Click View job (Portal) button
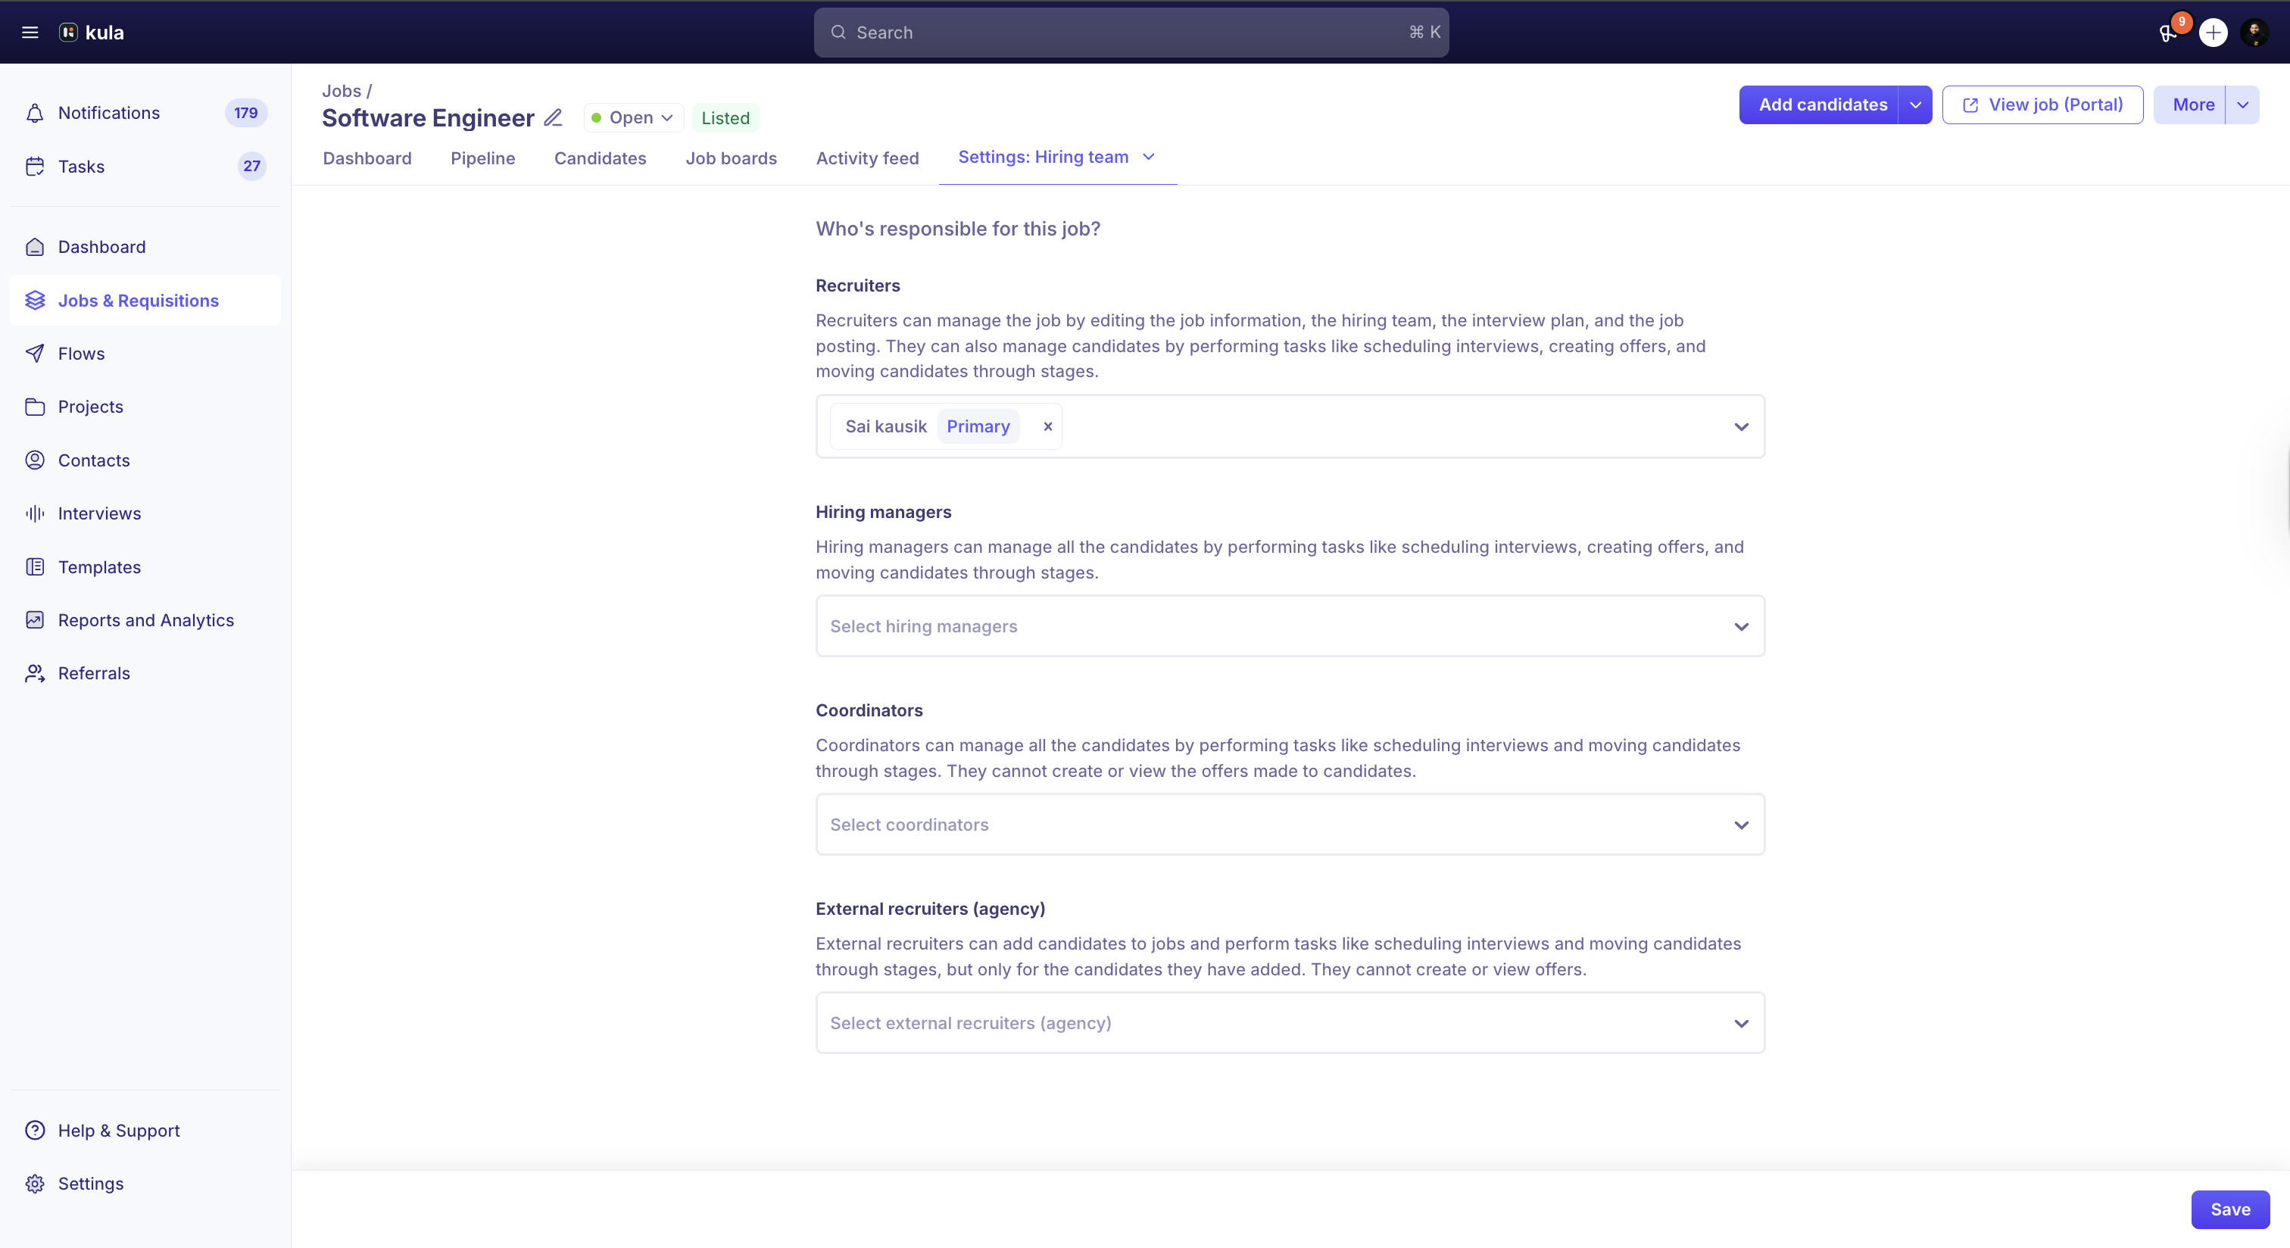2290x1248 pixels. (x=2043, y=104)
